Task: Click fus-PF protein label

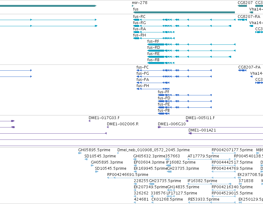Action: point(163,92)
